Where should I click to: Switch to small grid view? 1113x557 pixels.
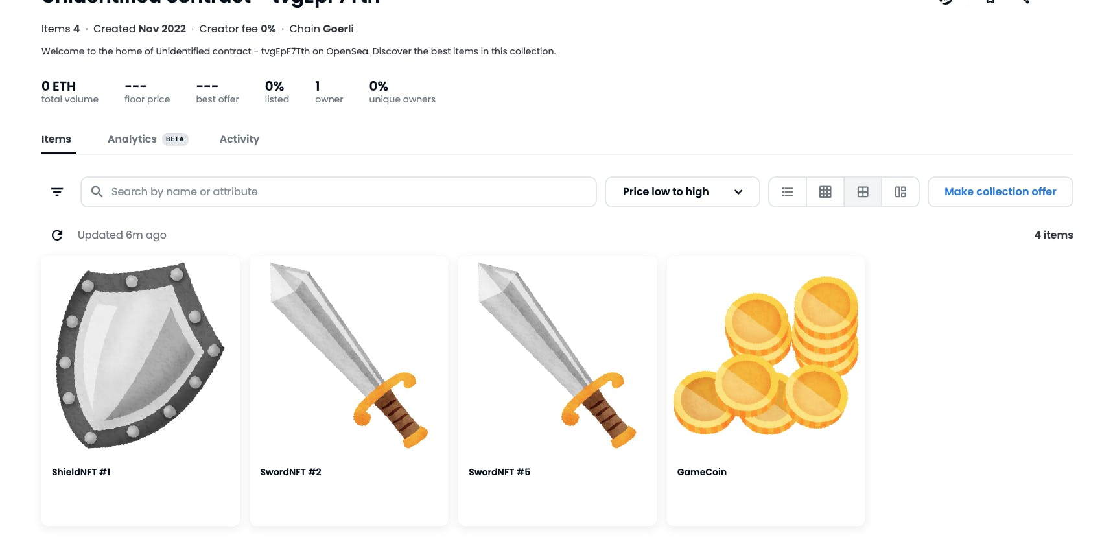(x=825, y=192)
